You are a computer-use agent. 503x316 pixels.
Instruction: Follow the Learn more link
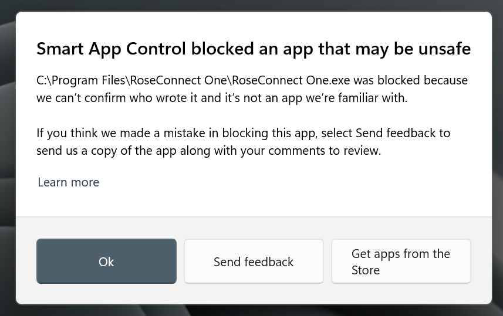tap(68, 182)
